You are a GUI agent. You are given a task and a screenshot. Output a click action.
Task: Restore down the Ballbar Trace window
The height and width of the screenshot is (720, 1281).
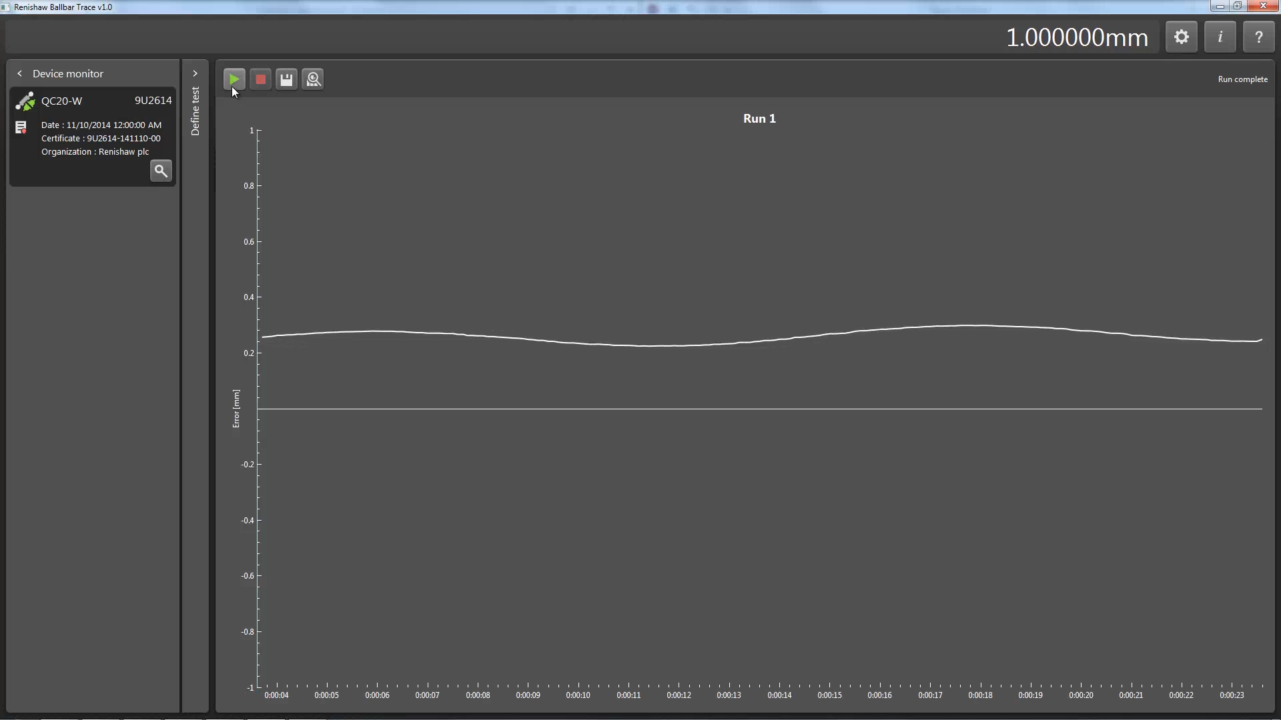click(x=1237, y=6)
